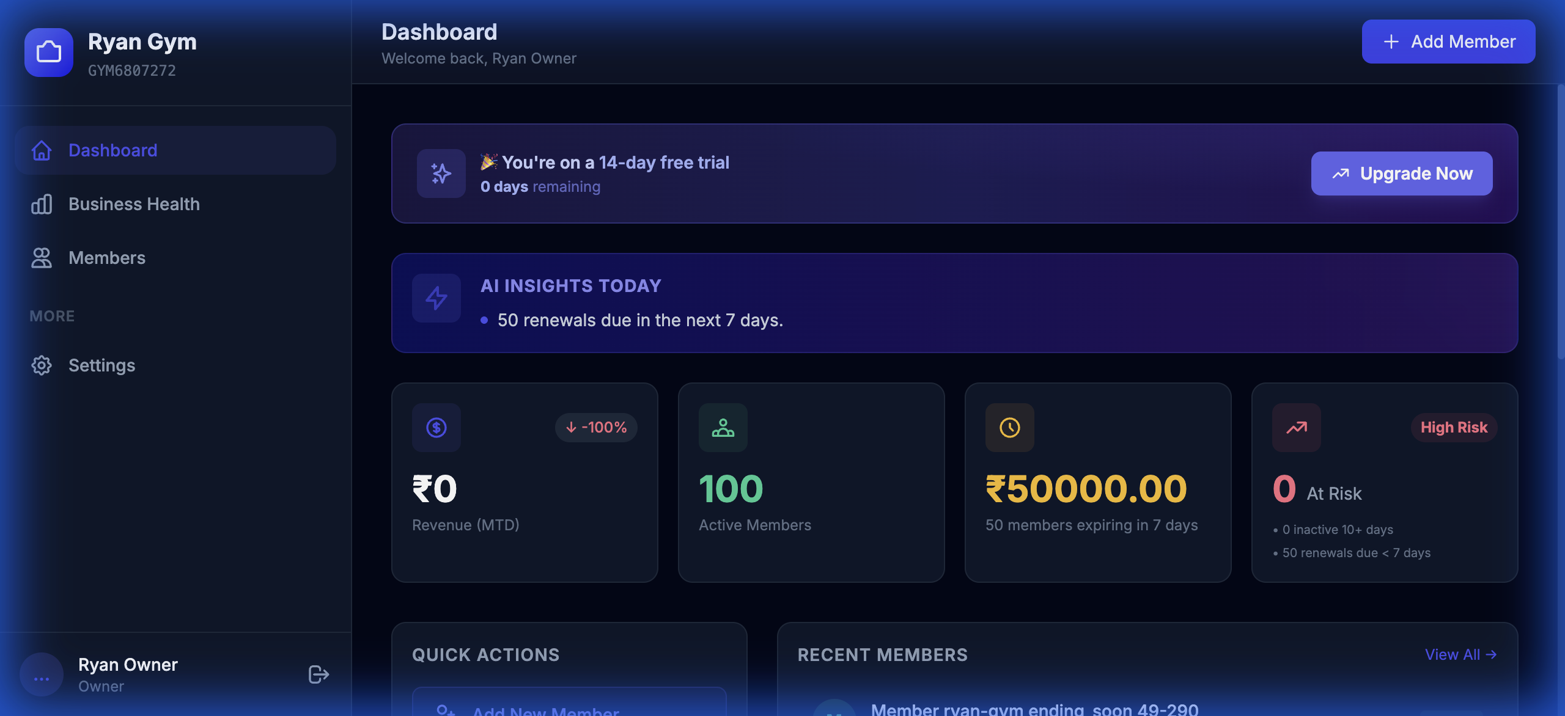
Task: Click the green member icon on Active Members card
Action: 723,428
